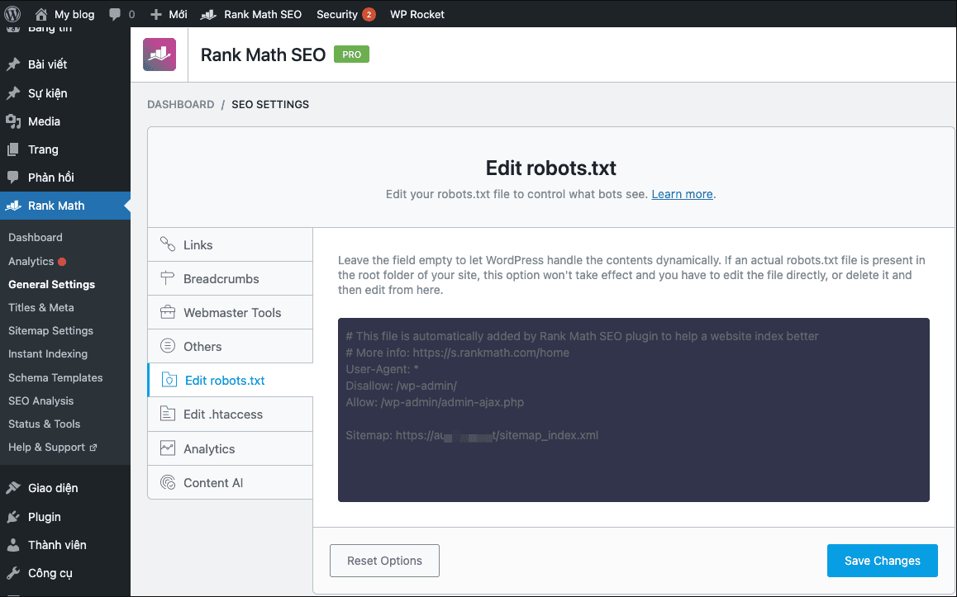
Task: Click the Save Changes button
Action: [x=882, y=561]
